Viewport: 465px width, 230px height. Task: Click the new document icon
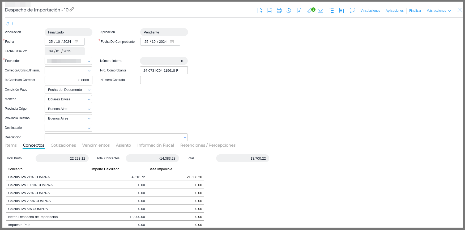point(260,11)
